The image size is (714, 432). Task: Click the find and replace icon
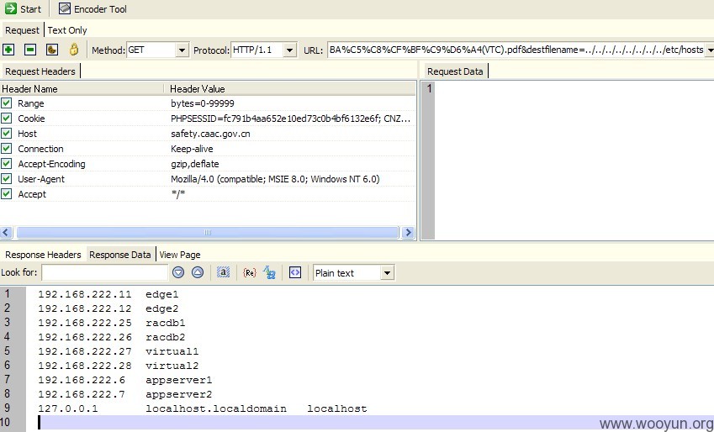pos(269,272)
